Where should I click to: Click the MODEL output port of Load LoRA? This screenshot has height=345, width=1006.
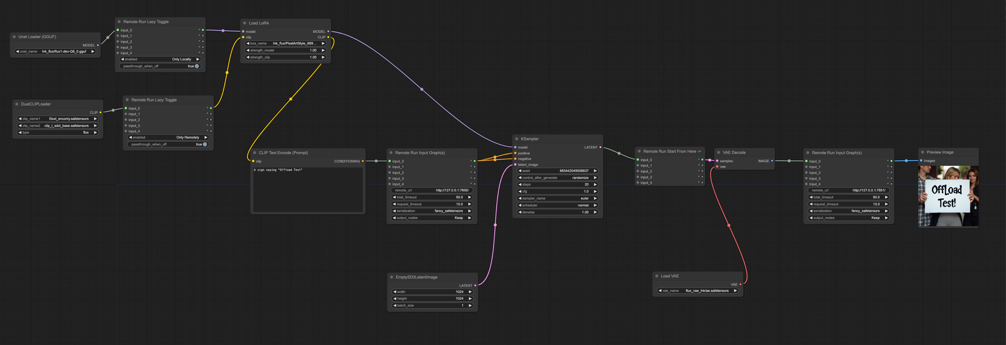(x=328, y=32)
